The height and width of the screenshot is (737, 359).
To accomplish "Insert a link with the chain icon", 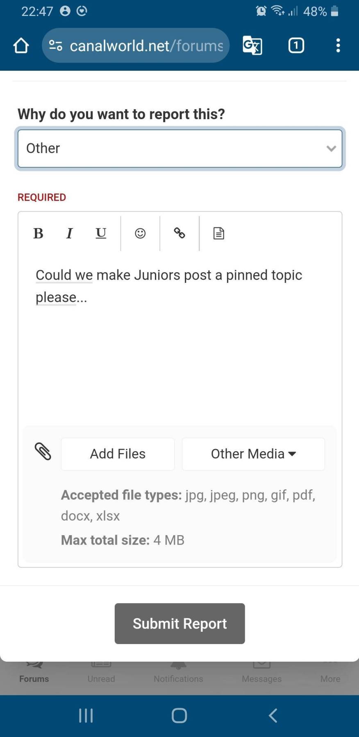I will point(179,233).
